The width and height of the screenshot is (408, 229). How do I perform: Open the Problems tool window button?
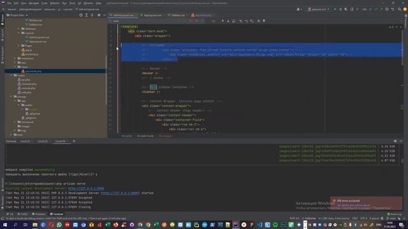click(x=39, y=214)
